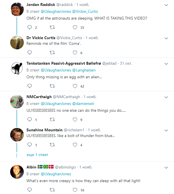Open @Langhalsen profile mention link
Viewport: 174px width, 194px height.
pyautogui.click(x=84, y=70)
